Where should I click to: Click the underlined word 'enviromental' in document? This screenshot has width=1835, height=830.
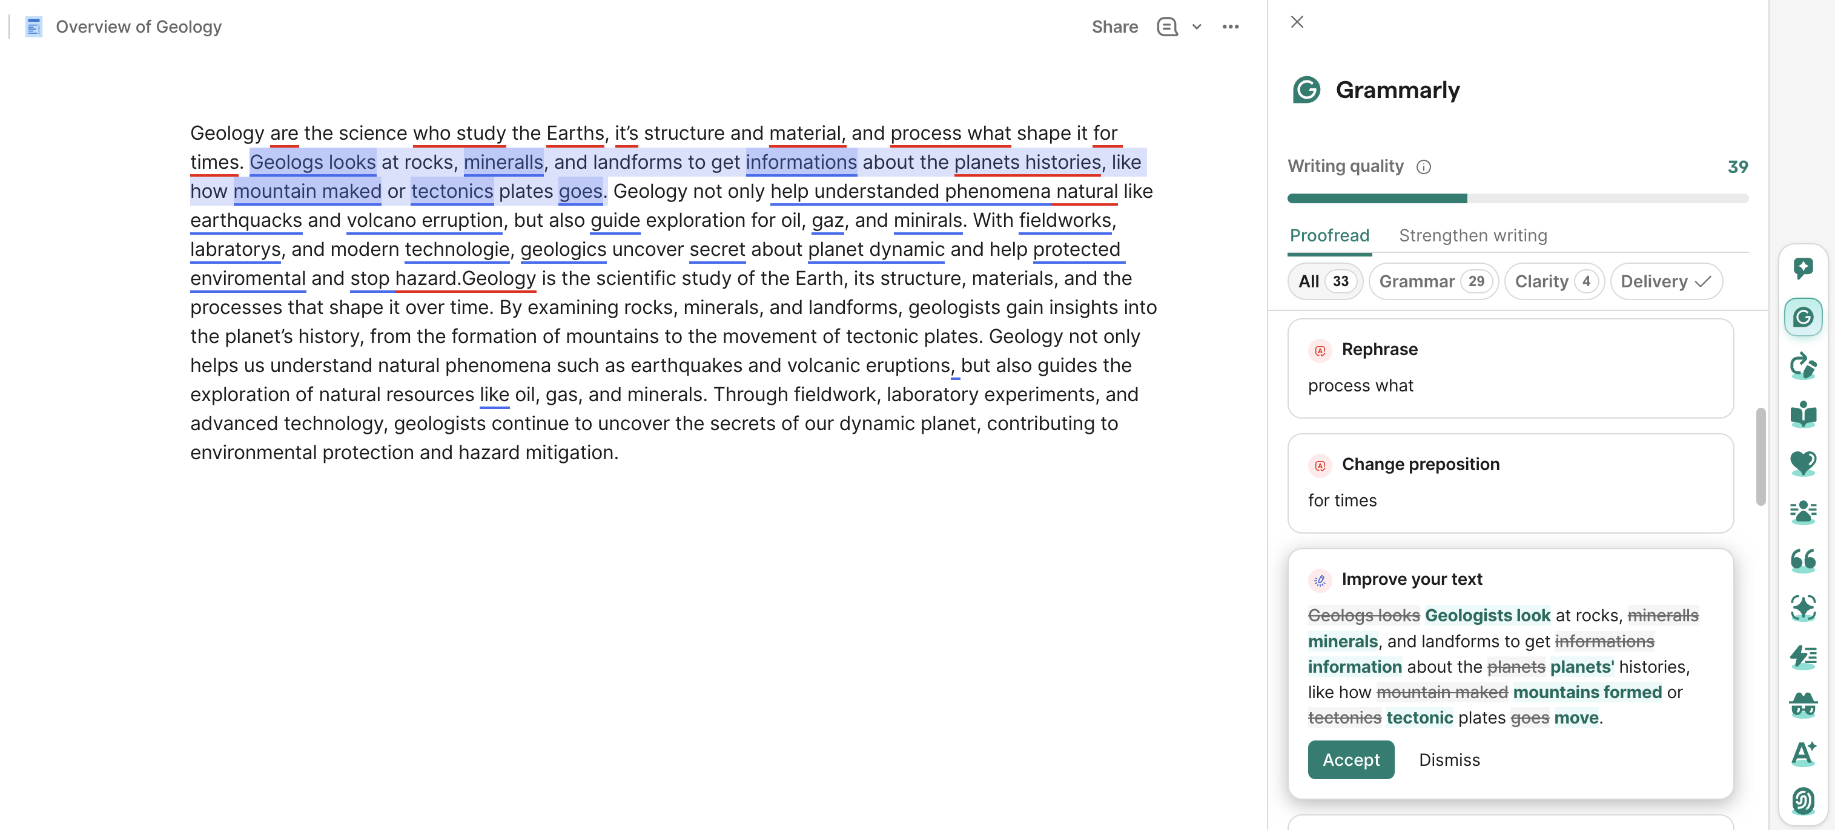248,278
